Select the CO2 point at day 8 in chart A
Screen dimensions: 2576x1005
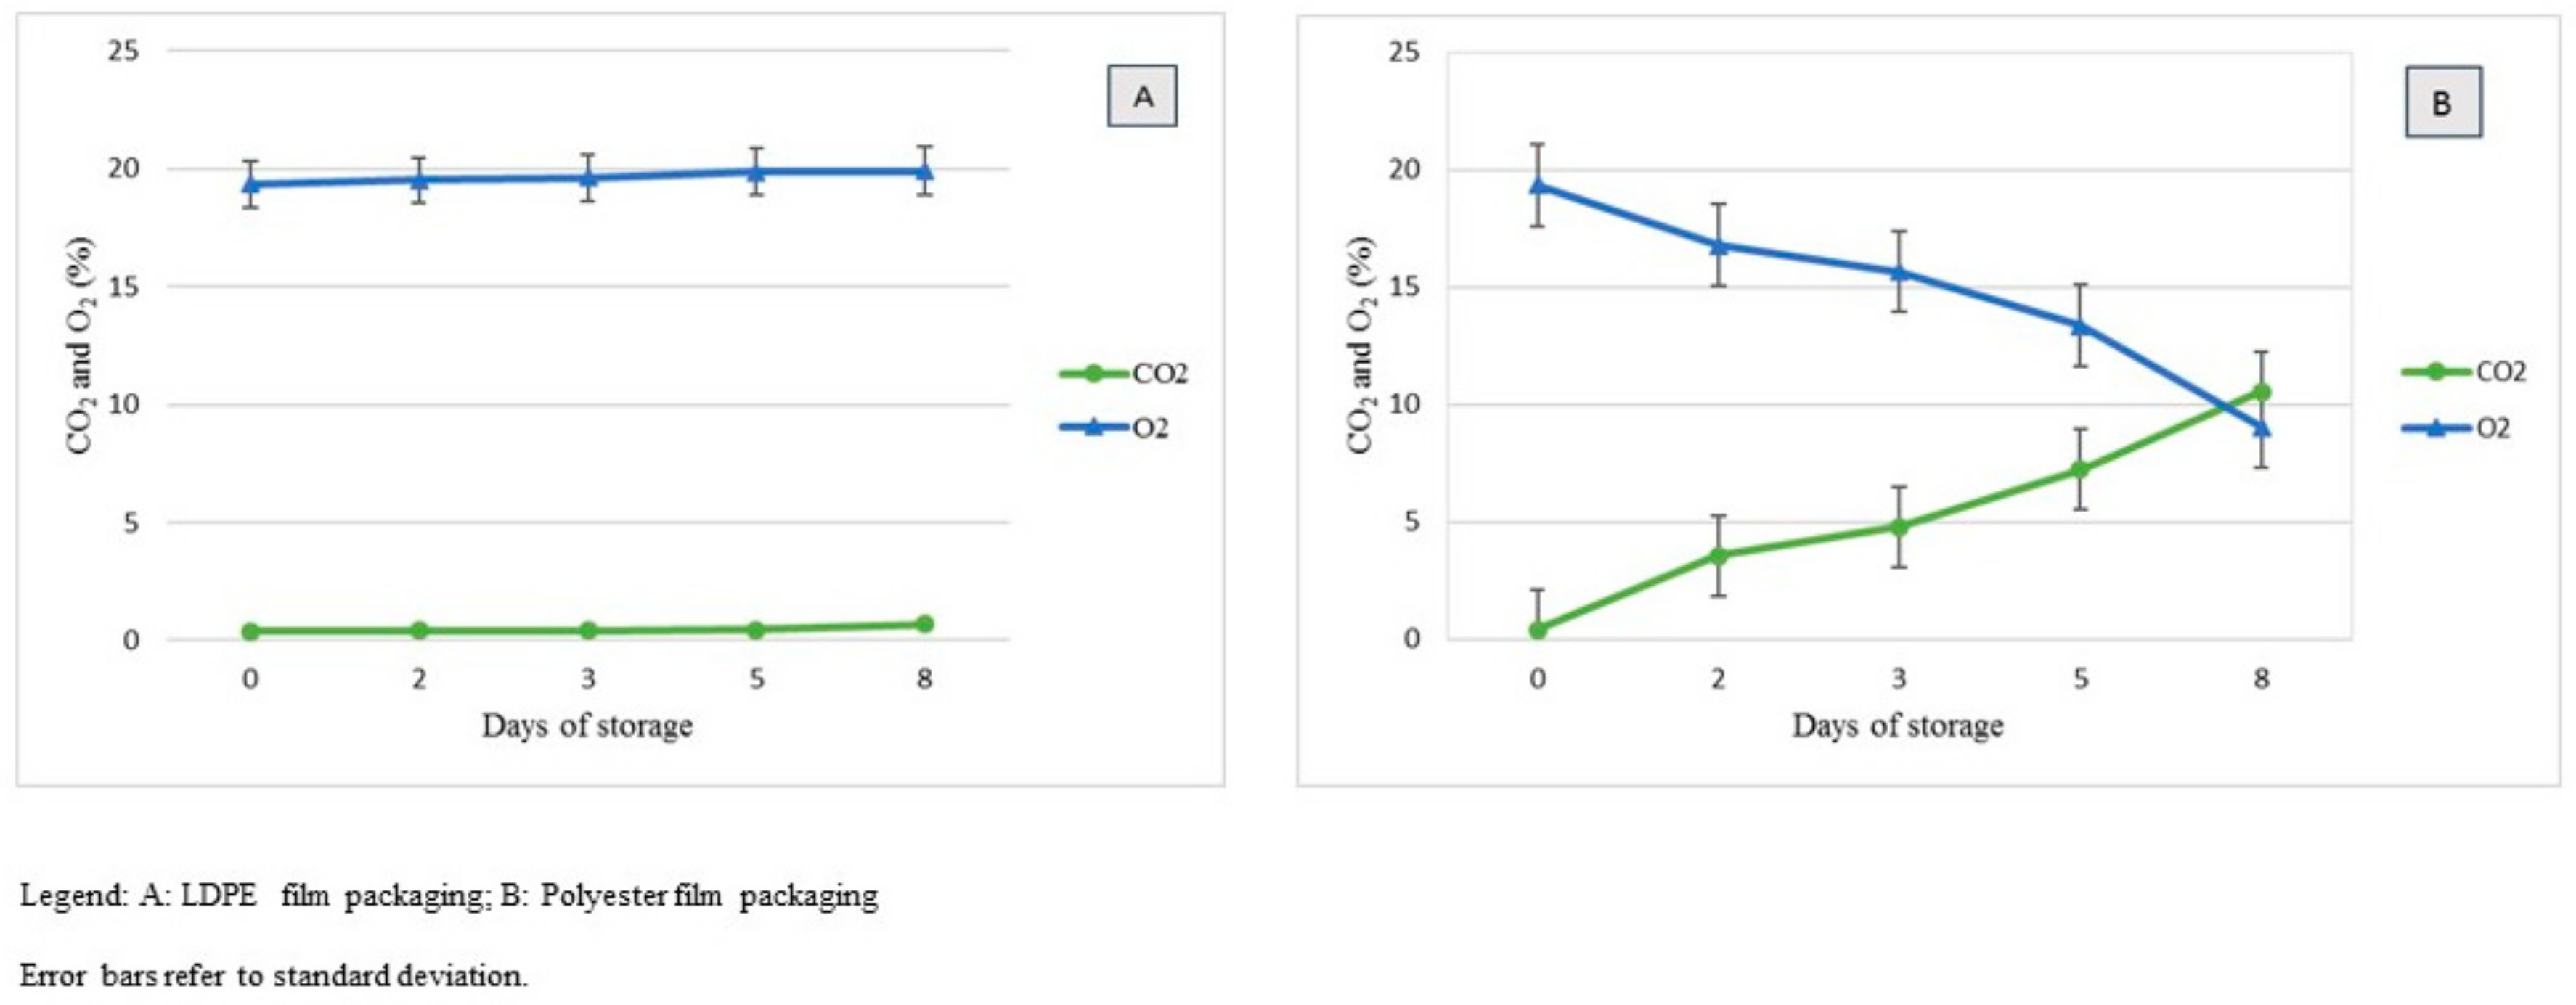tap(924, 624)
